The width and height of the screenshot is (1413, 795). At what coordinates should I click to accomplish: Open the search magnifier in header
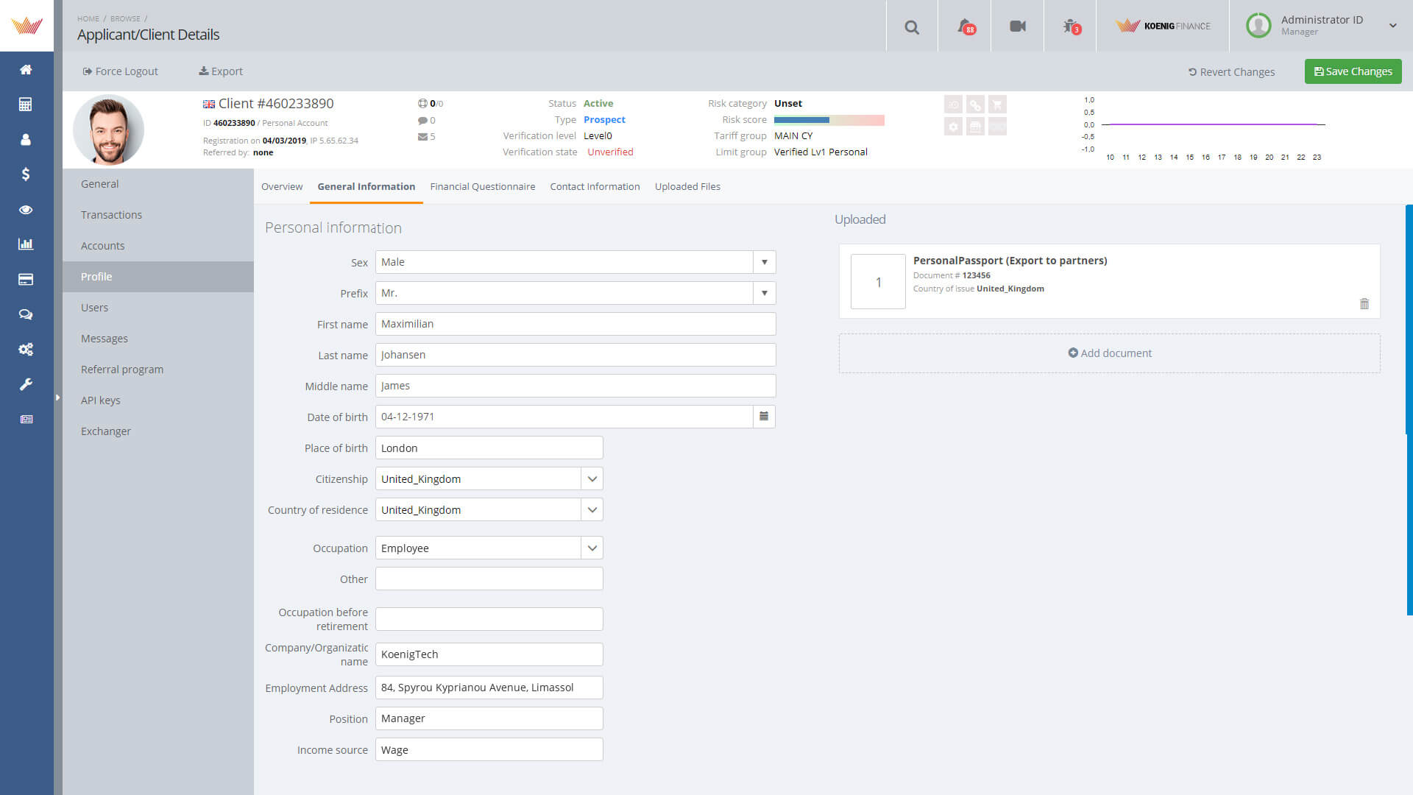912,27
